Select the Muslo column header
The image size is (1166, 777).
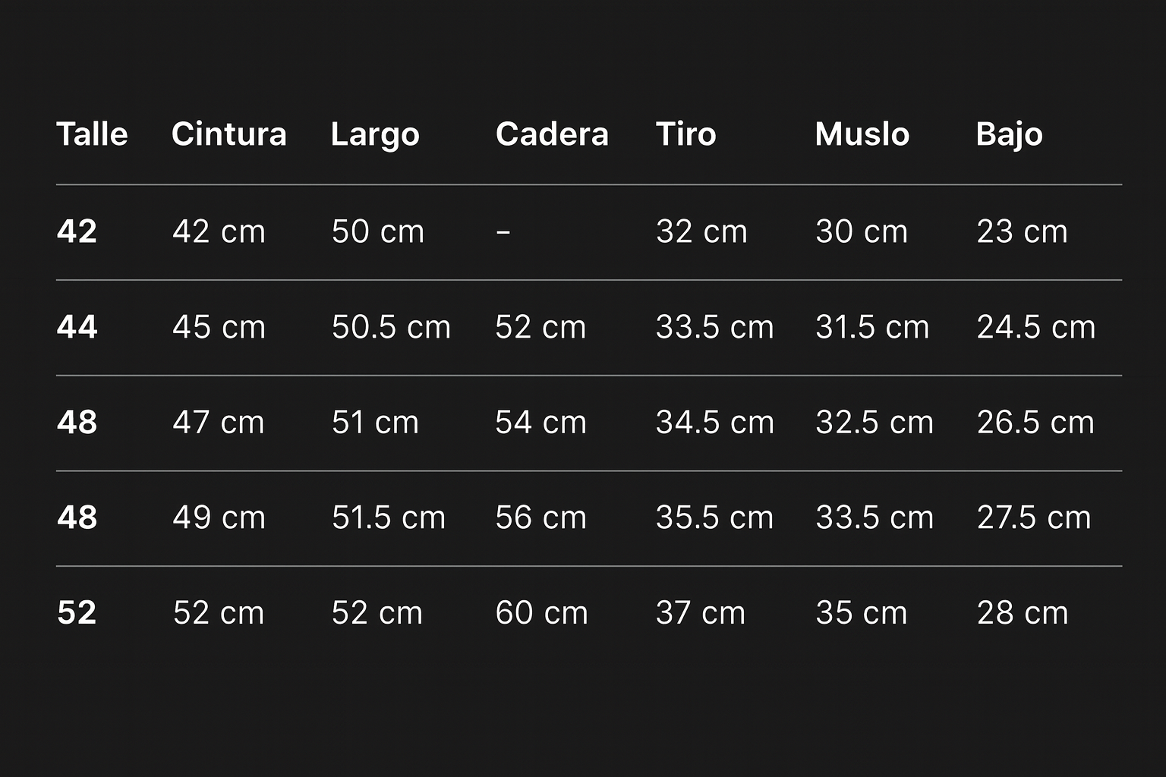click(862, 134)
